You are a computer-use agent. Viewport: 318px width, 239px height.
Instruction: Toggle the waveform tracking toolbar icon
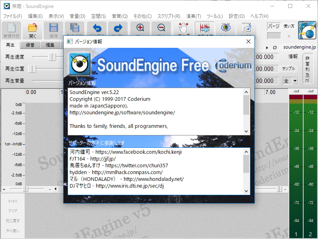point(205,28)
